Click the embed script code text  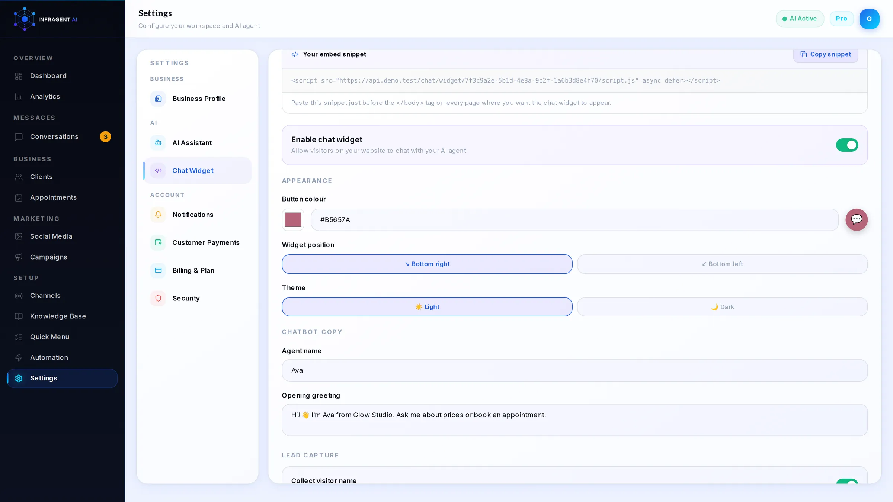[x=505, y=81]
